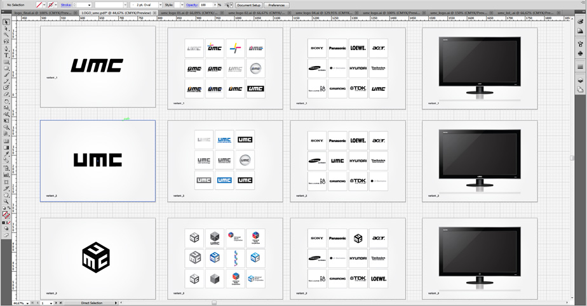Image resolution: width=587 pixels, height=306 pixels.
Task: Select the Symbol Sprayer tool
Action: (6, 168)
